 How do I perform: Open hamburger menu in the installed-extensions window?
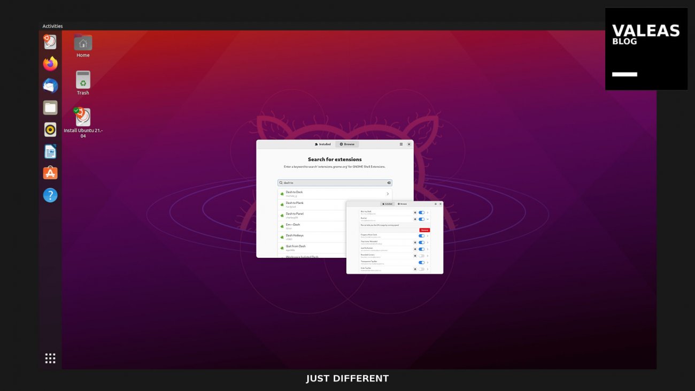tap(436, 204)
